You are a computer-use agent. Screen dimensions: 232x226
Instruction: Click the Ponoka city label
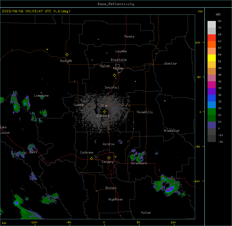[129, 37]
